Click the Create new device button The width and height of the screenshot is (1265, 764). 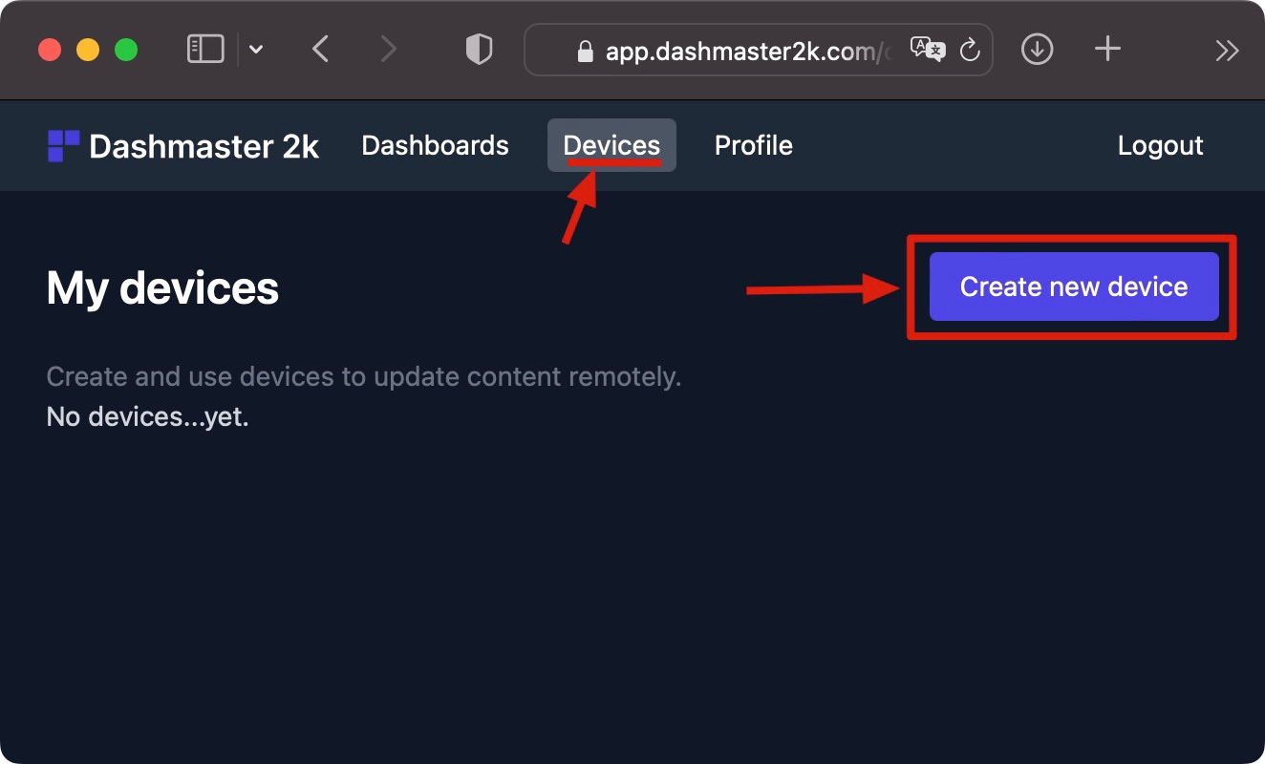pyautogui.click(x=1072, y=286)
